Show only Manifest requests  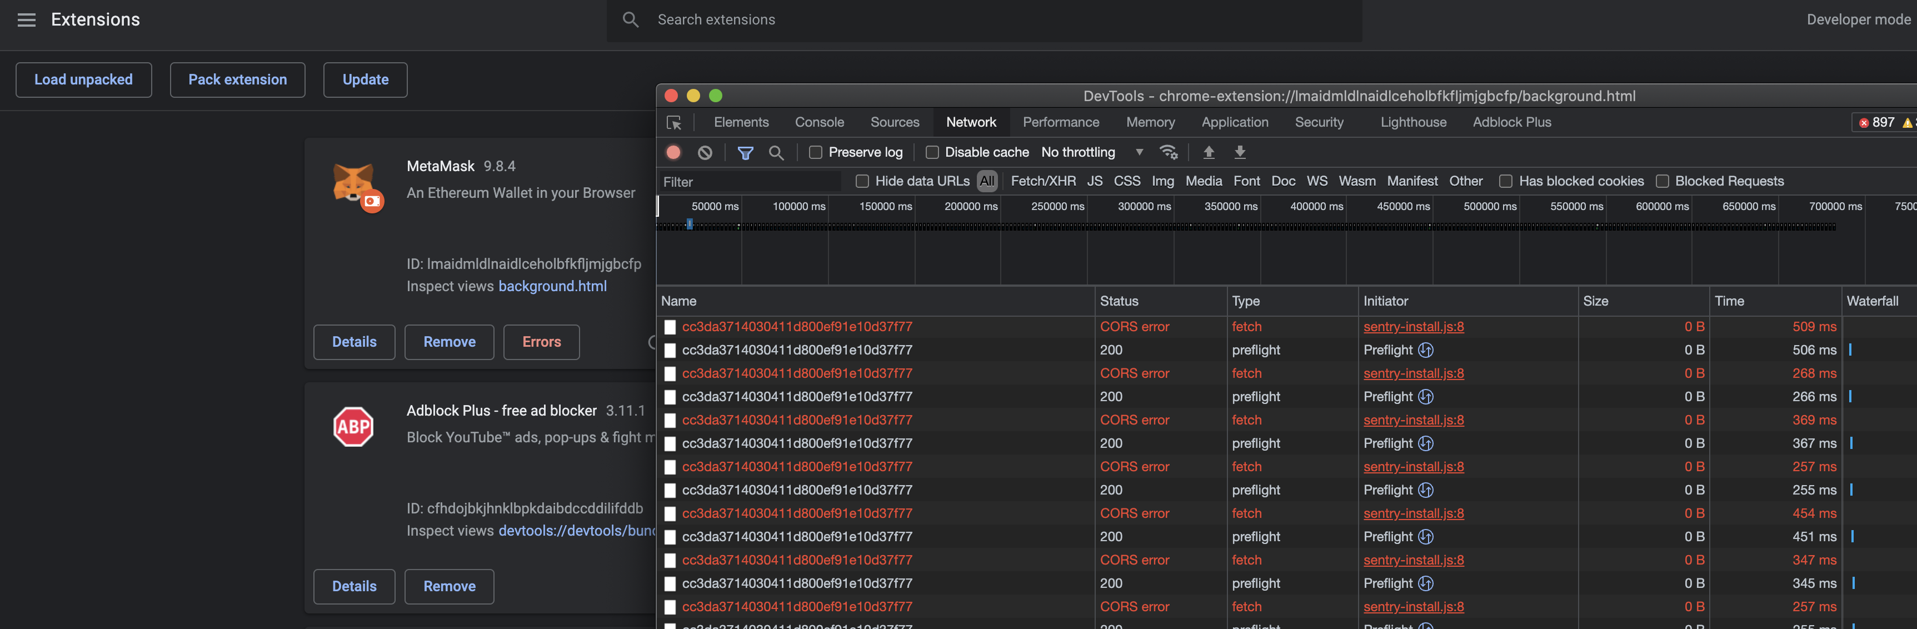point(1412,181)
